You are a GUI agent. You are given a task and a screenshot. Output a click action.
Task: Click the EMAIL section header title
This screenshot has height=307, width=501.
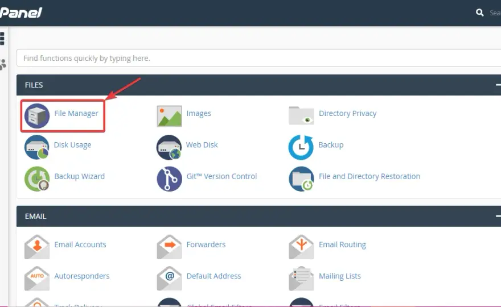35,217
